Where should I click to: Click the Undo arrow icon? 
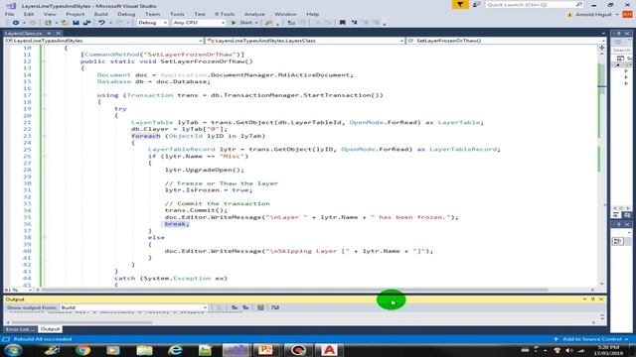101,23
